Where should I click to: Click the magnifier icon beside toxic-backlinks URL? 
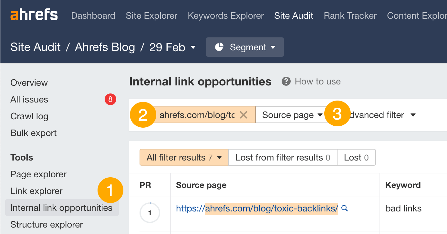tap(344, 209)
